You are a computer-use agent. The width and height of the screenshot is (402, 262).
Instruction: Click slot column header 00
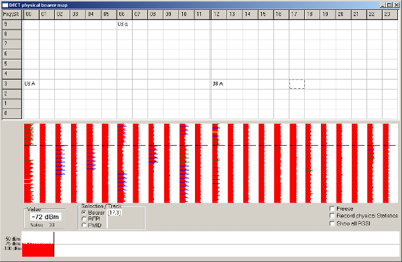(x=31, y=15)
